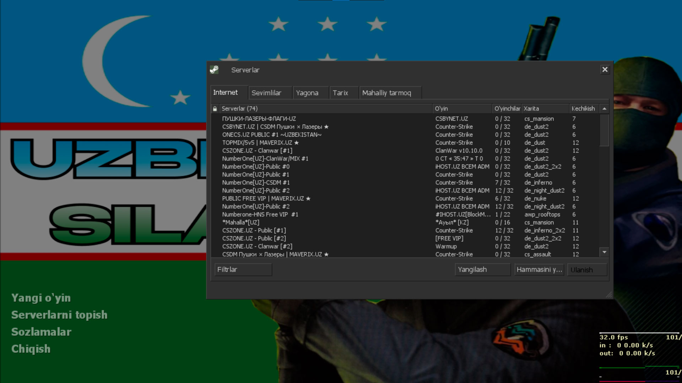Click the ClanWar v10.10.0 game cell
The height and width of the screenshot is (383, 682).
pos(459,151)
